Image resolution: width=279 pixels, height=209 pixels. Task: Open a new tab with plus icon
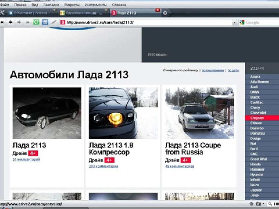pyautogui.click(x=165, y=13)
